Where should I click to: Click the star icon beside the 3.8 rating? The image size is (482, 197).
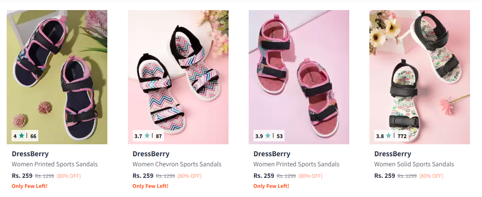389,136
